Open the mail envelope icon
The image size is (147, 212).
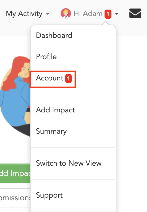pos(135,13)
